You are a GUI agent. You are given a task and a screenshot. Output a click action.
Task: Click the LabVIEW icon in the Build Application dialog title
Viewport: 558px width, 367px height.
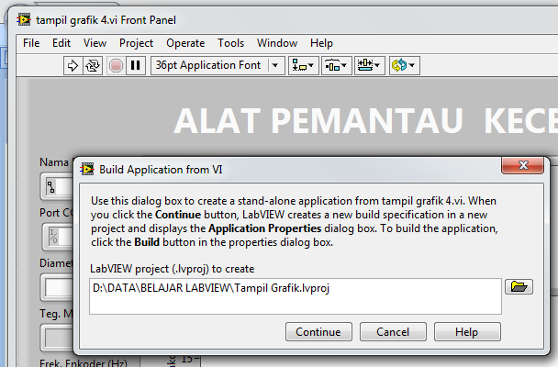[87, 169]
